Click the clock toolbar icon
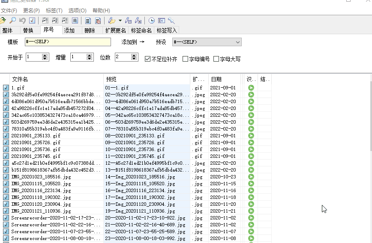372x243 pixels. coord(152,21)
